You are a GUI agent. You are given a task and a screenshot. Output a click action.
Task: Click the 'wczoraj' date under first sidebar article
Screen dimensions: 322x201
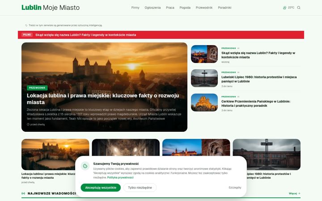click(x=225, y=62)
